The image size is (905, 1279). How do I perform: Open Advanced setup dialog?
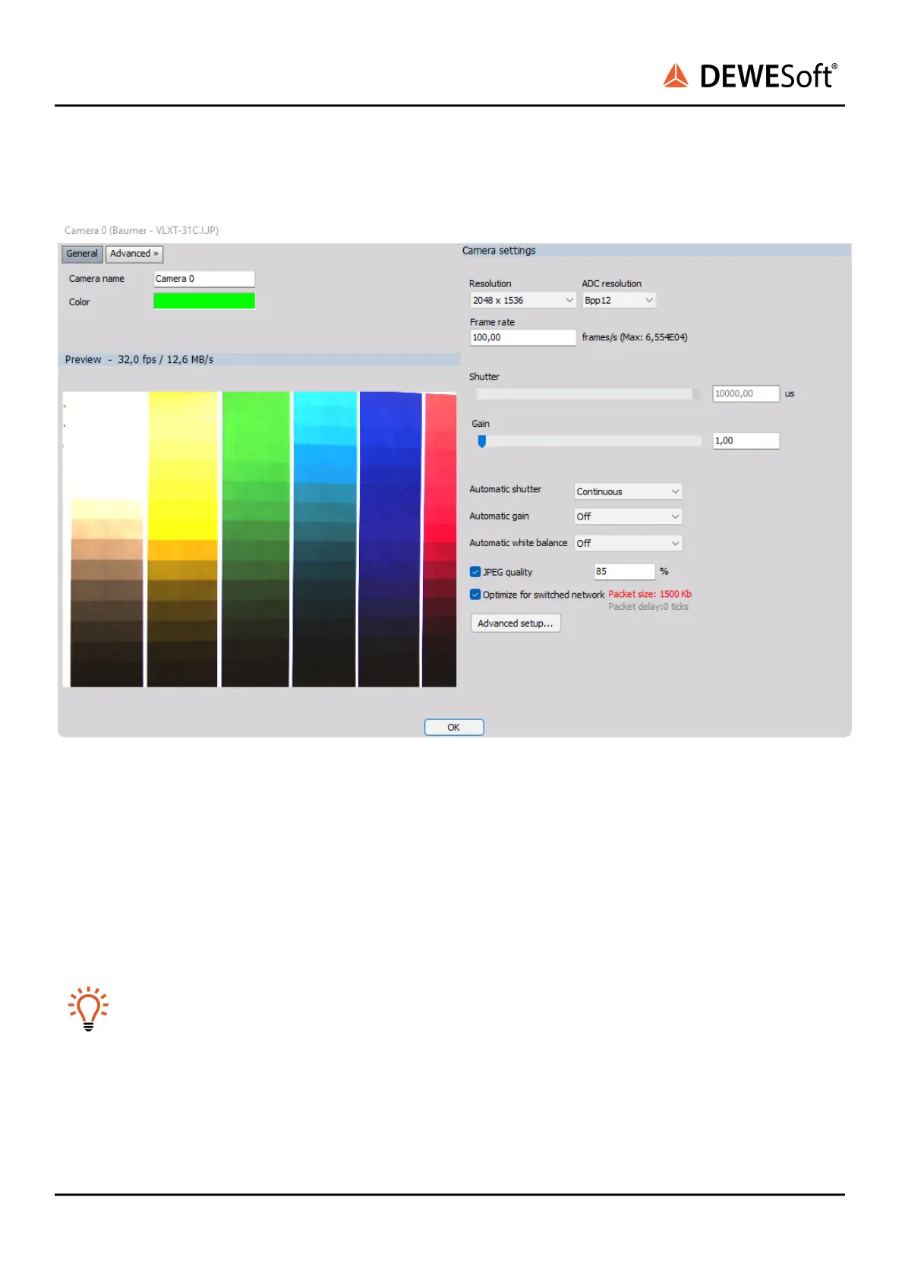coord(516,624)
